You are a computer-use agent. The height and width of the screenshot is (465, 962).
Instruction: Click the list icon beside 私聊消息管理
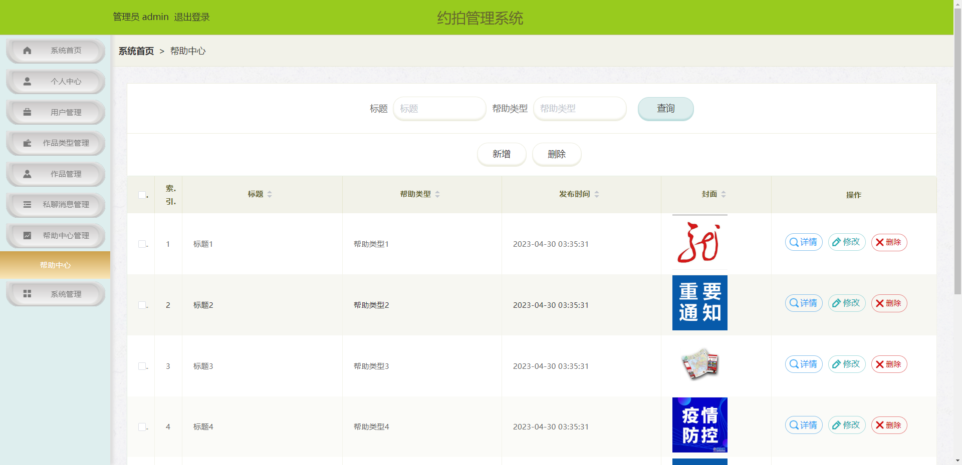tap(27, 204)
